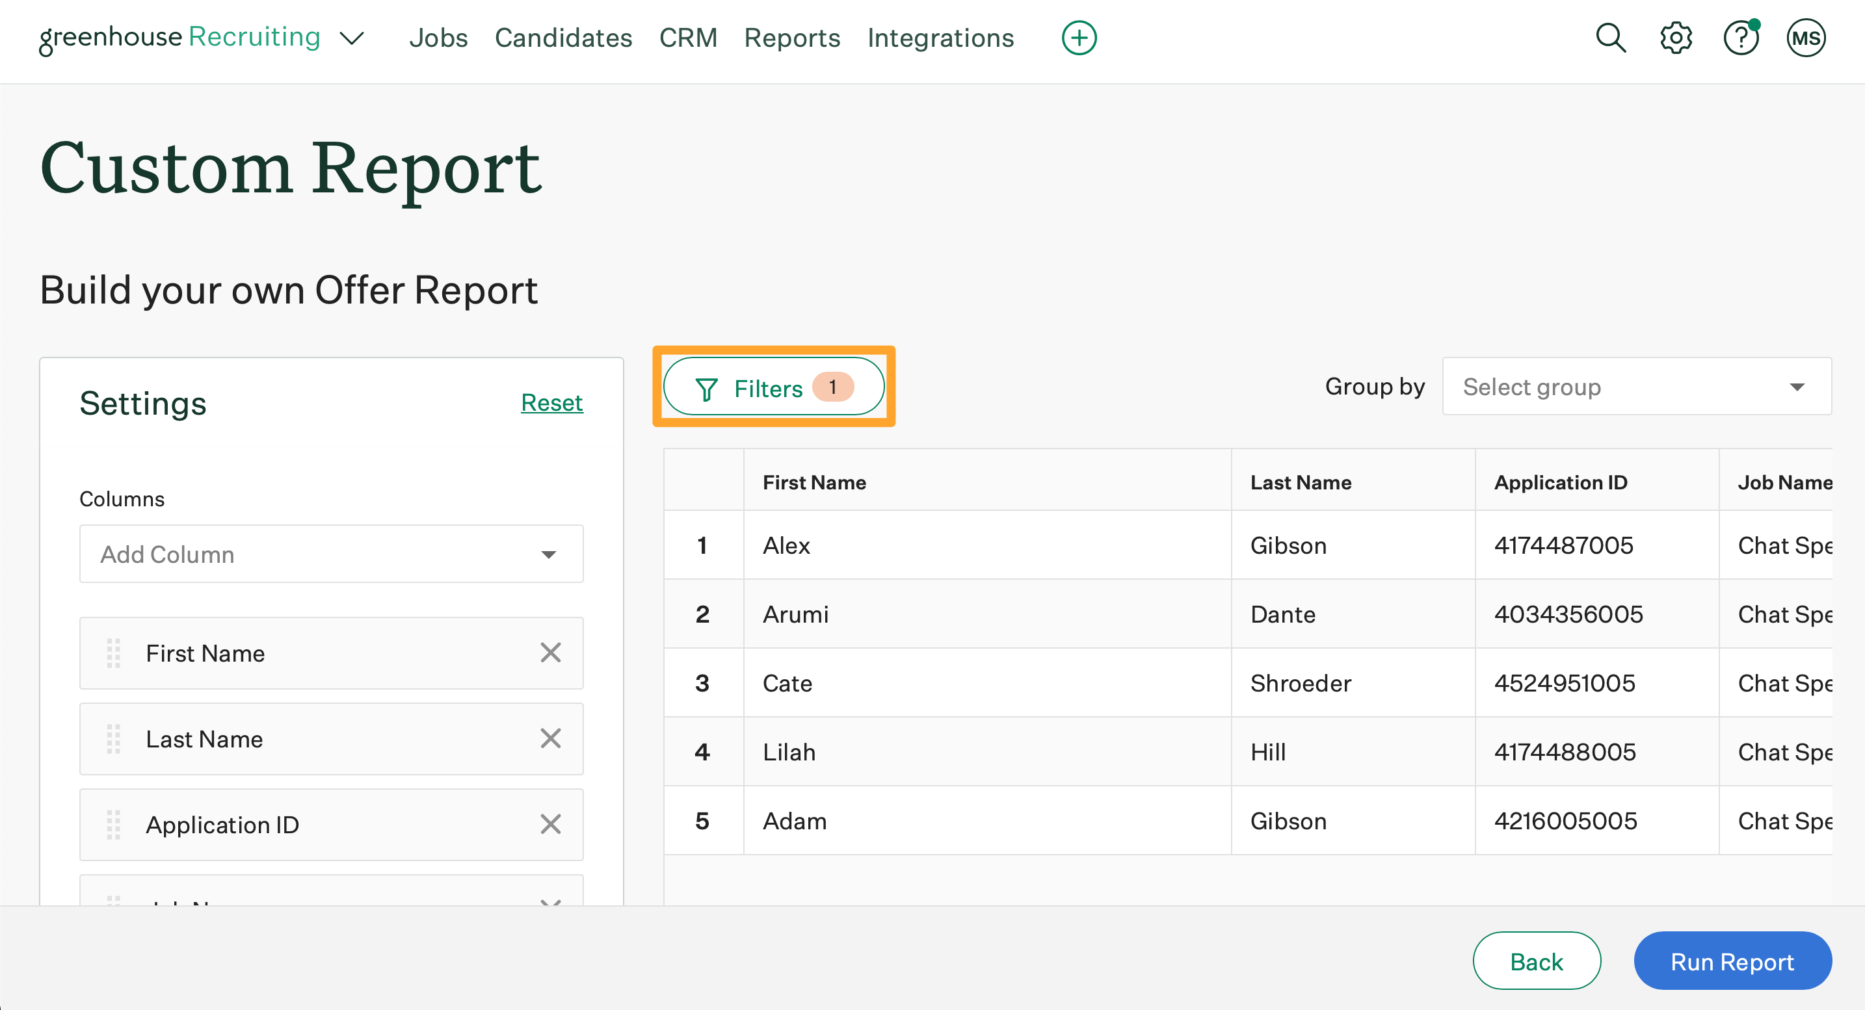1865x1010 pixels.
Task: Click the greenhouse Recruiting logo
Action: point(179,38)
